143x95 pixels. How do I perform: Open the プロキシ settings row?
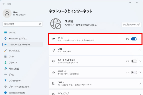click(x=96, y=84)
